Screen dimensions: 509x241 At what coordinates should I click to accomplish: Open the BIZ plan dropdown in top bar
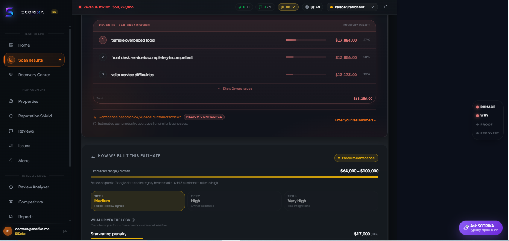tap(288, 7)
